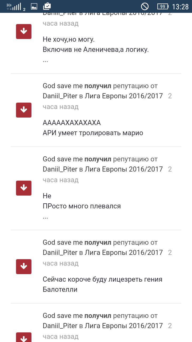The height and width of the screenshot is (342, 192).
Task: Open the clipboard checkmark notification icon
Action: 47,6
